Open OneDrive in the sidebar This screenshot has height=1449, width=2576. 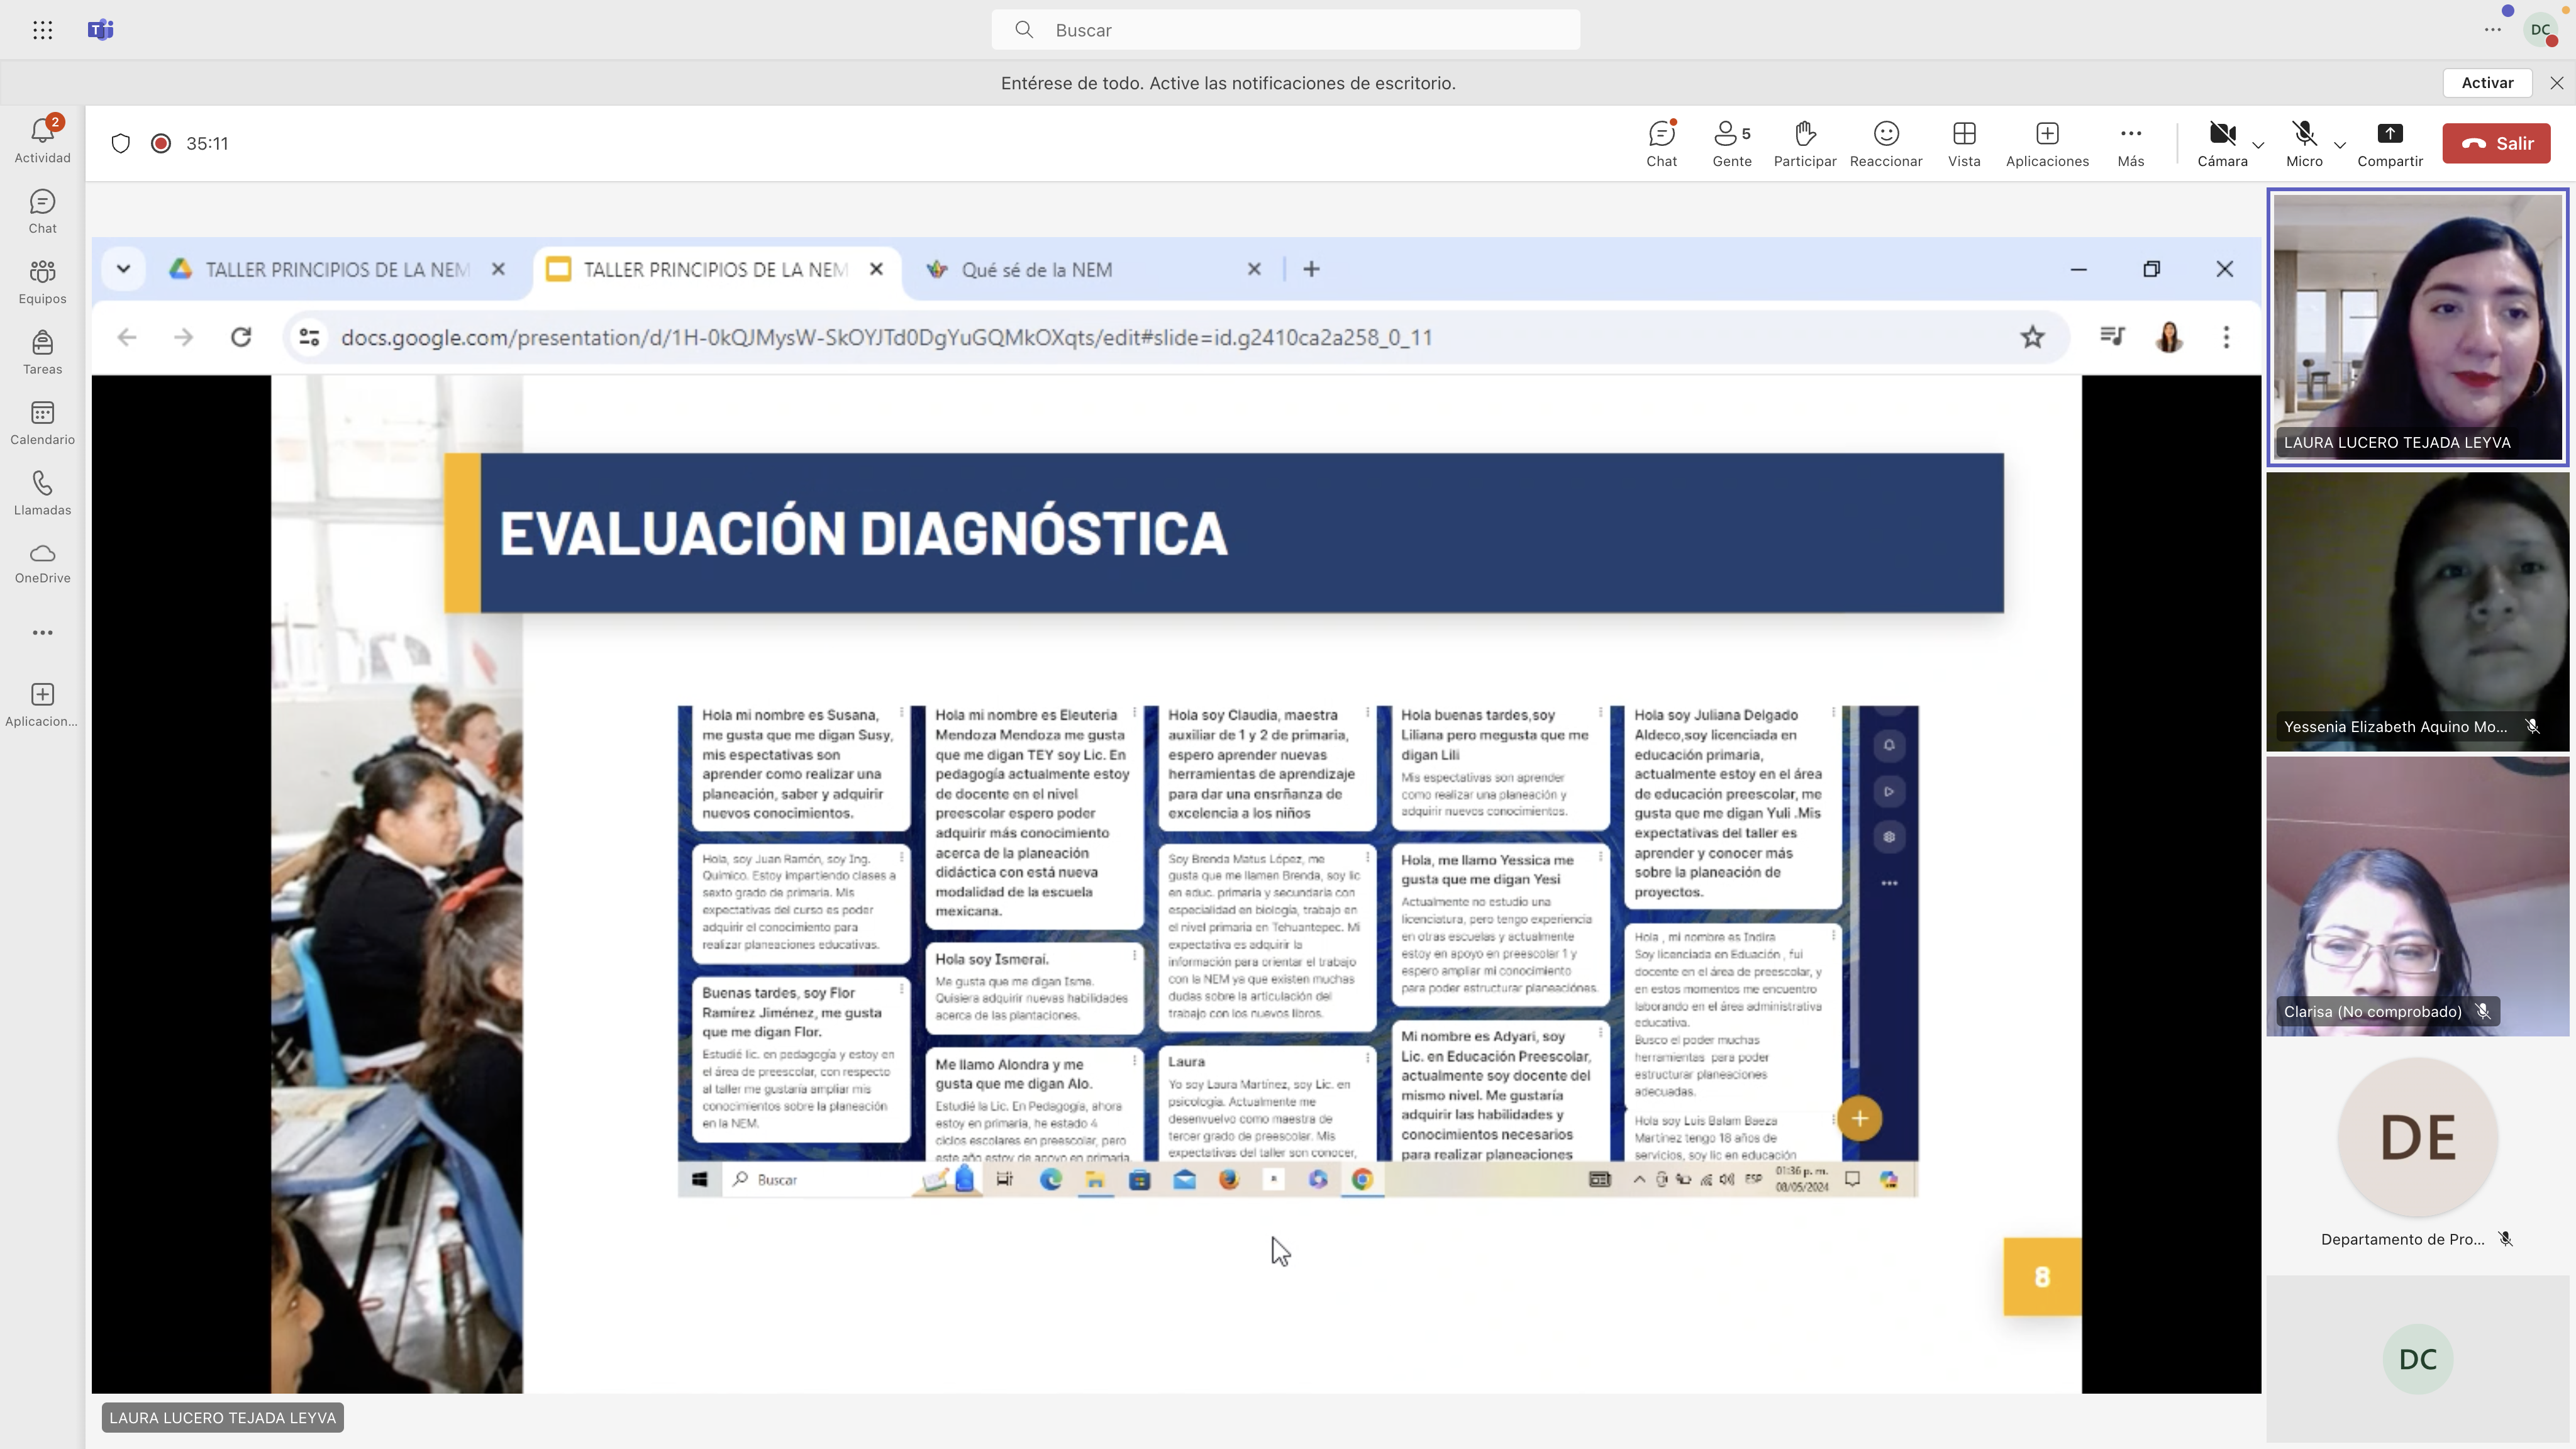42,564
